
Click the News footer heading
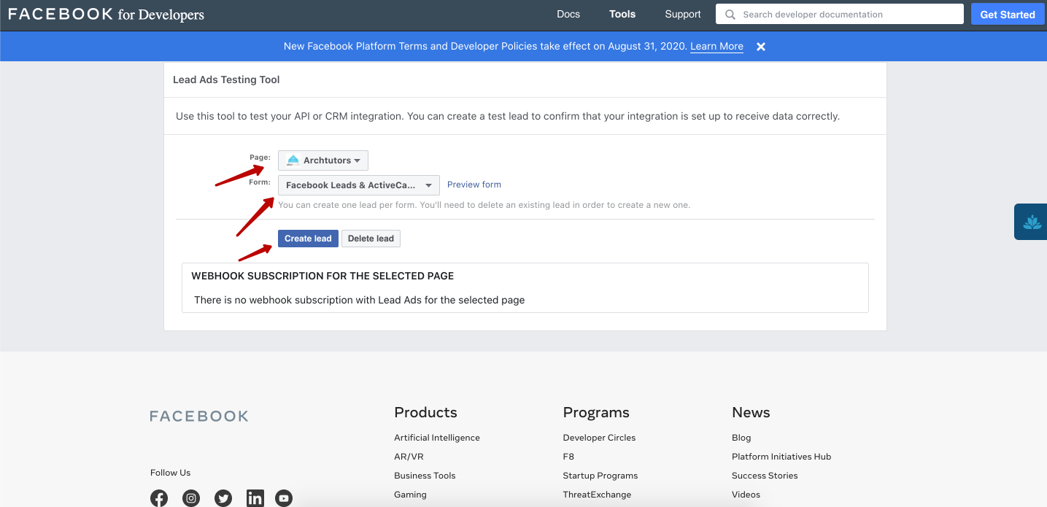pyautogui.click(x=751, y=412)
